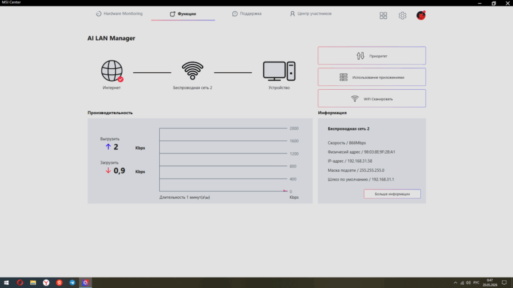Open Telegram from taskbar
This screenshot has width=513, height=288.
[x=72, y=283]
